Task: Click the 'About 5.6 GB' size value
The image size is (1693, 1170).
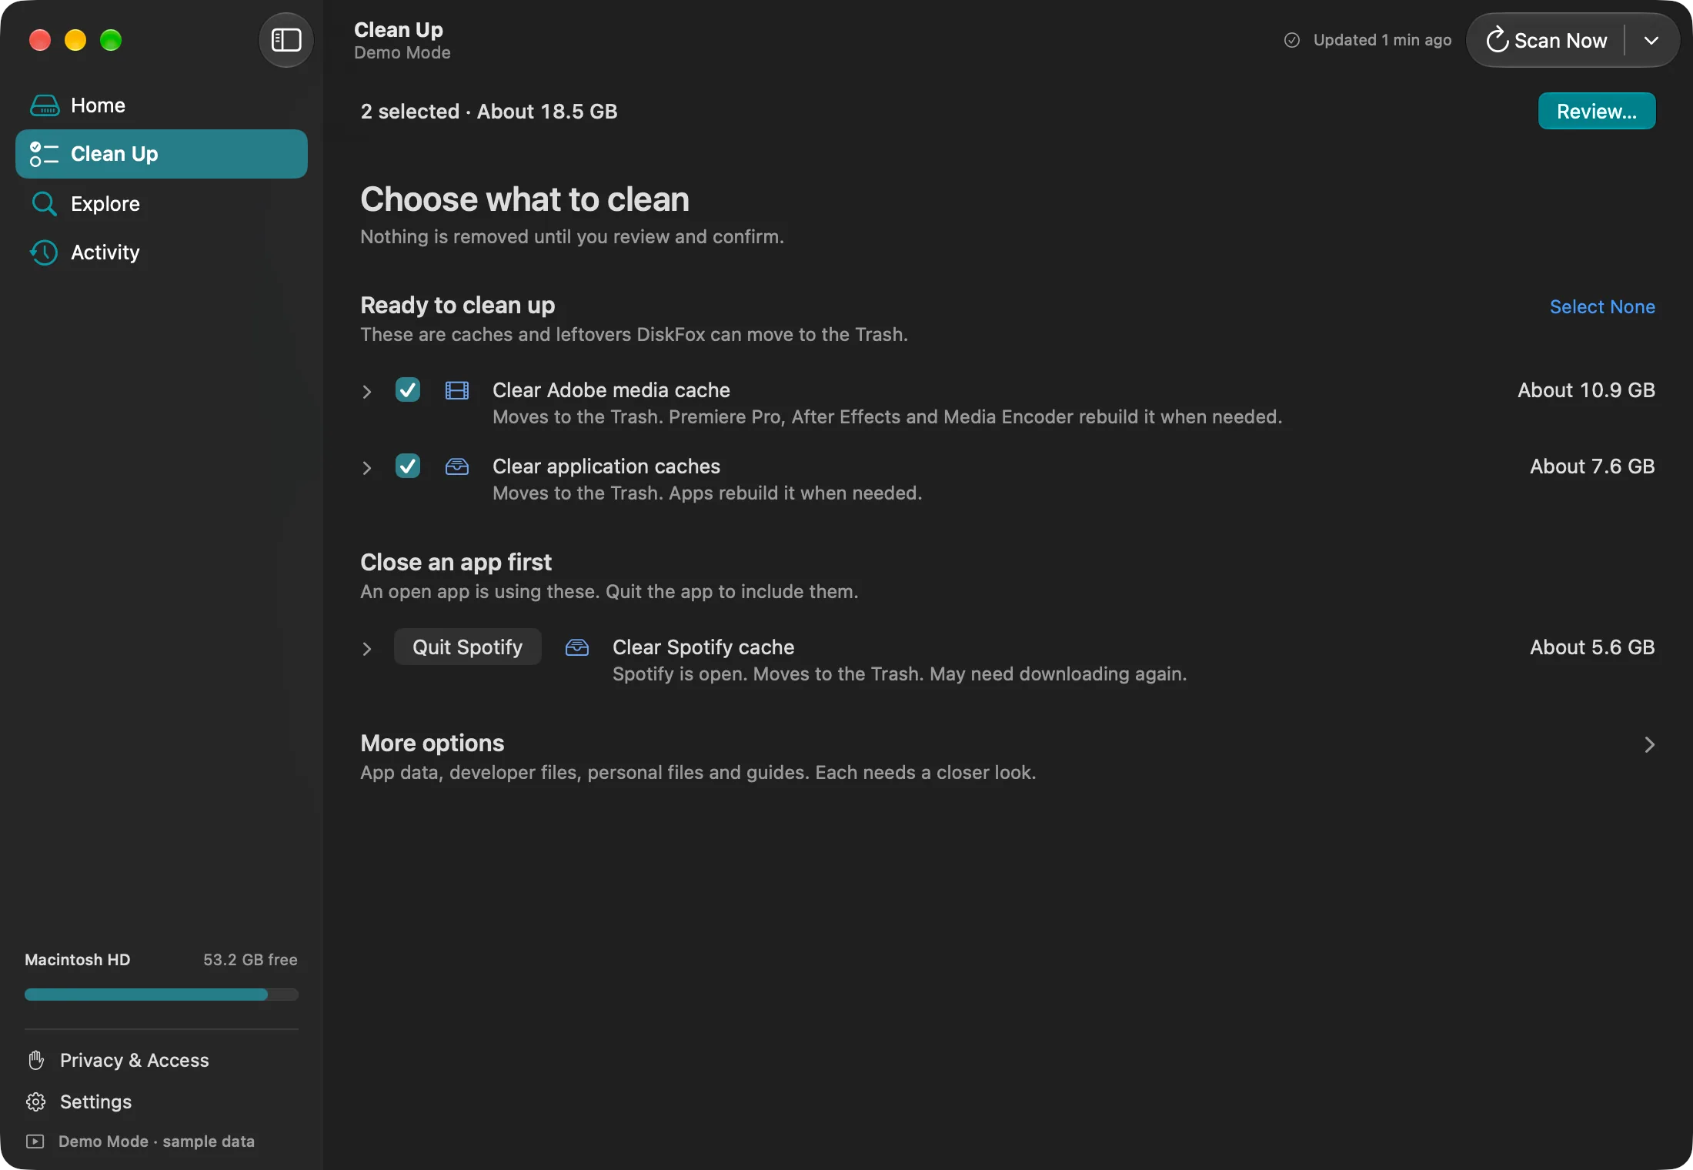Action: pyautogui.click(x=1592, y=647)
